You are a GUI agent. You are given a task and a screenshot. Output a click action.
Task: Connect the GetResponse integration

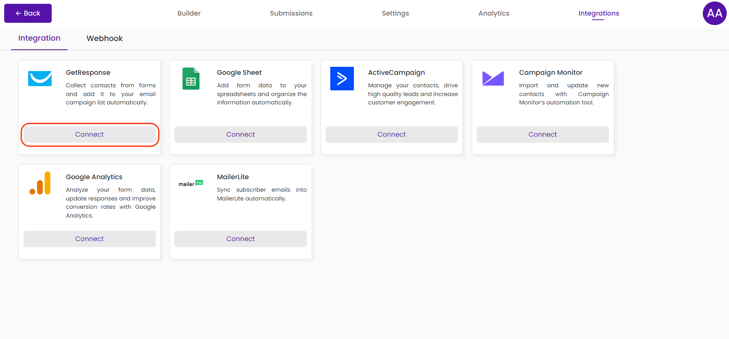[90, 134]
